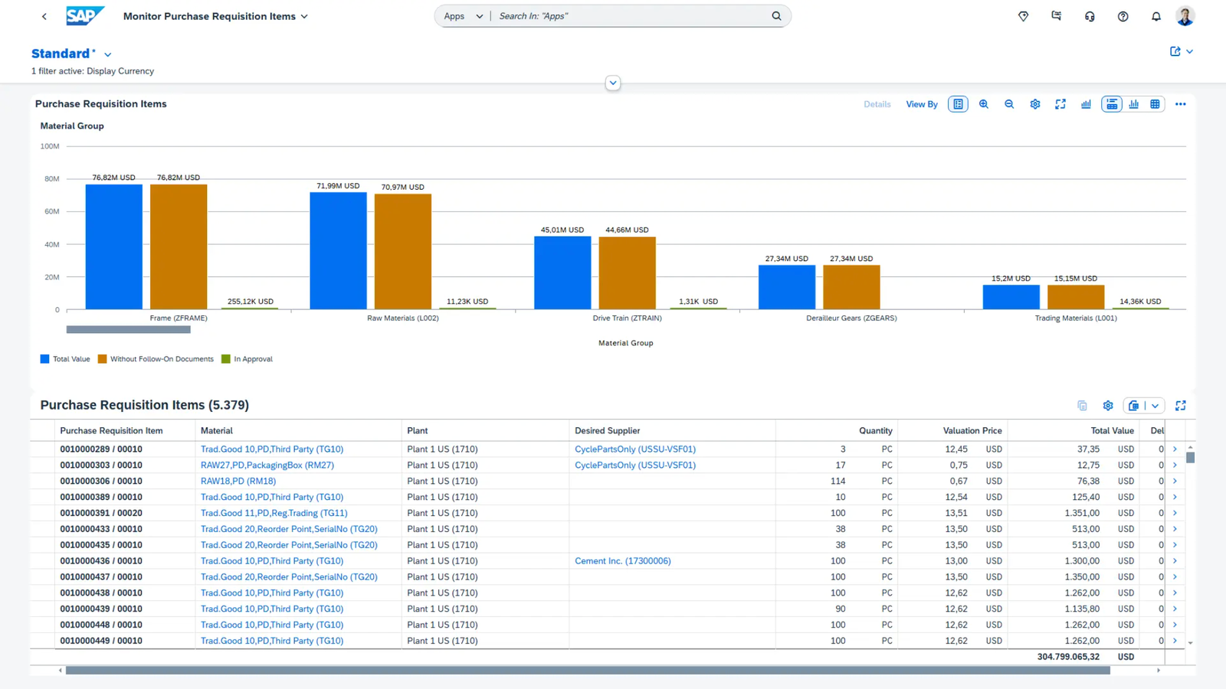Screen dimensions: 1226x689
Task: Open table settings gear icon
Action: [1108, 406]
